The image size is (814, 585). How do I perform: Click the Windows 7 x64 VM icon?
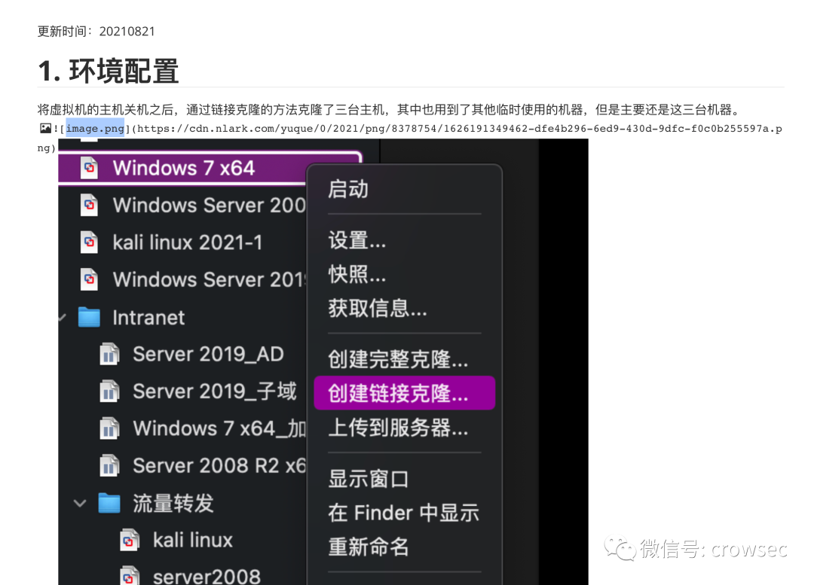point(89,168)
